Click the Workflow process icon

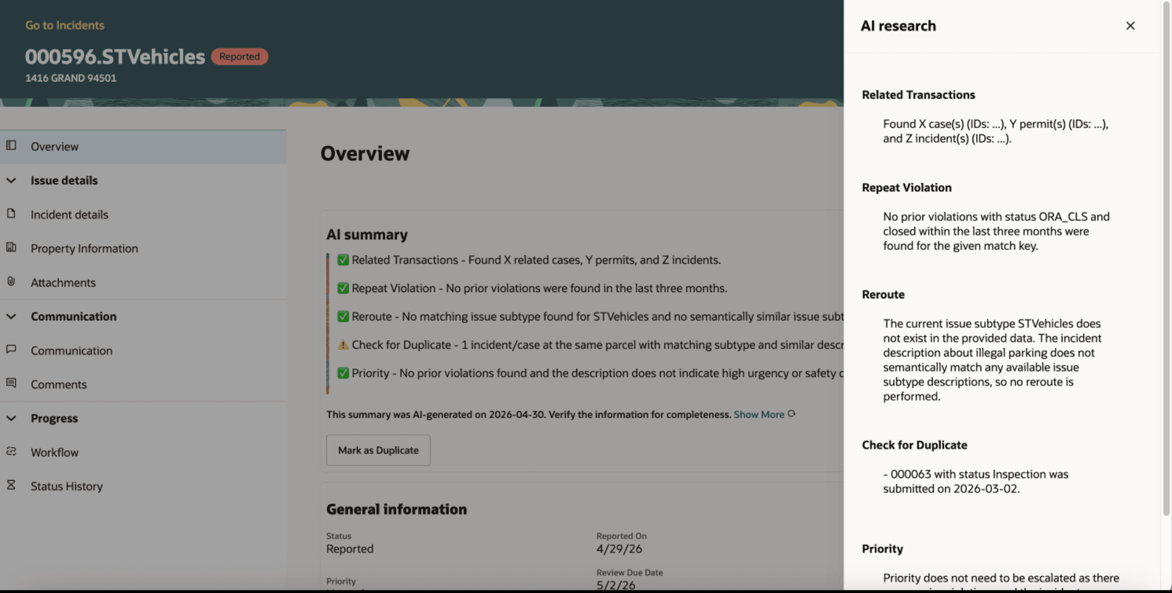pos(11,451)
